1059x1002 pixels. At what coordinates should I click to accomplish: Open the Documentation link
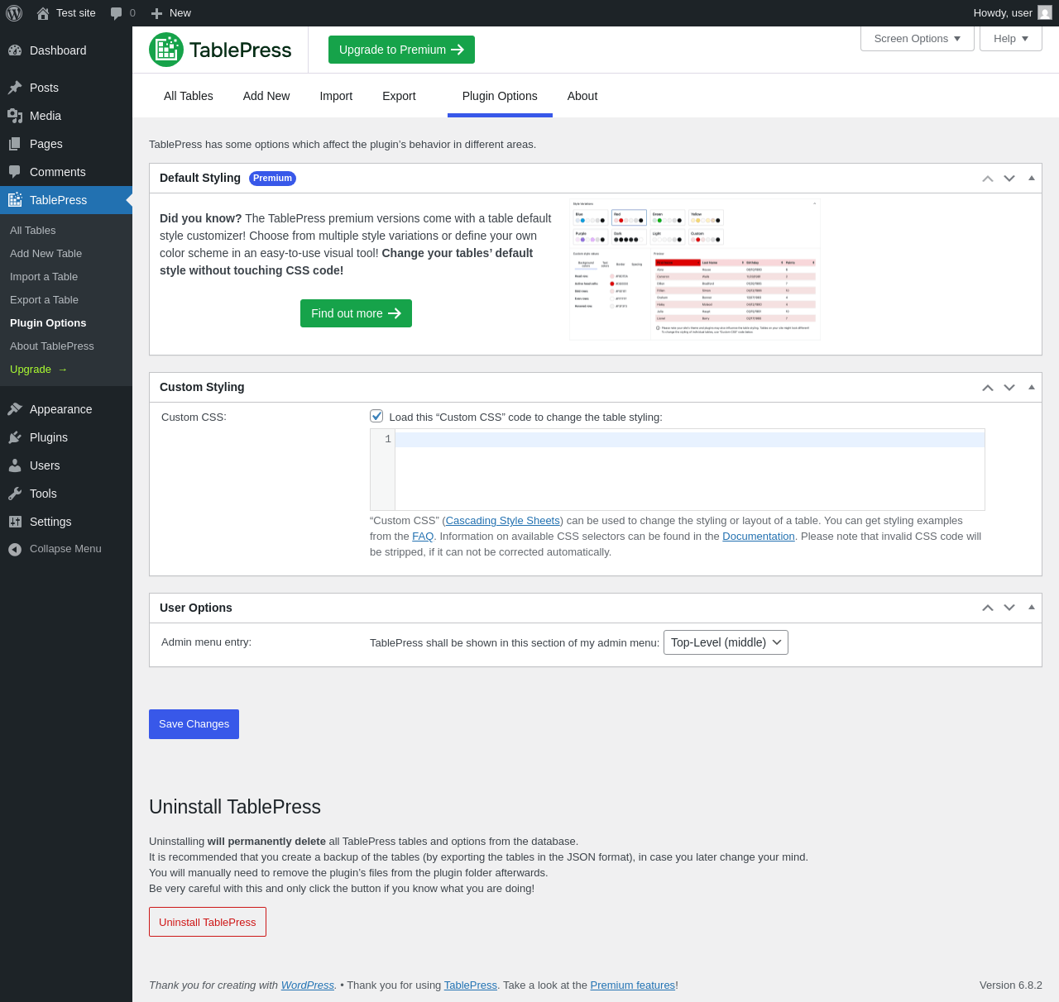[x=759, y=537]
